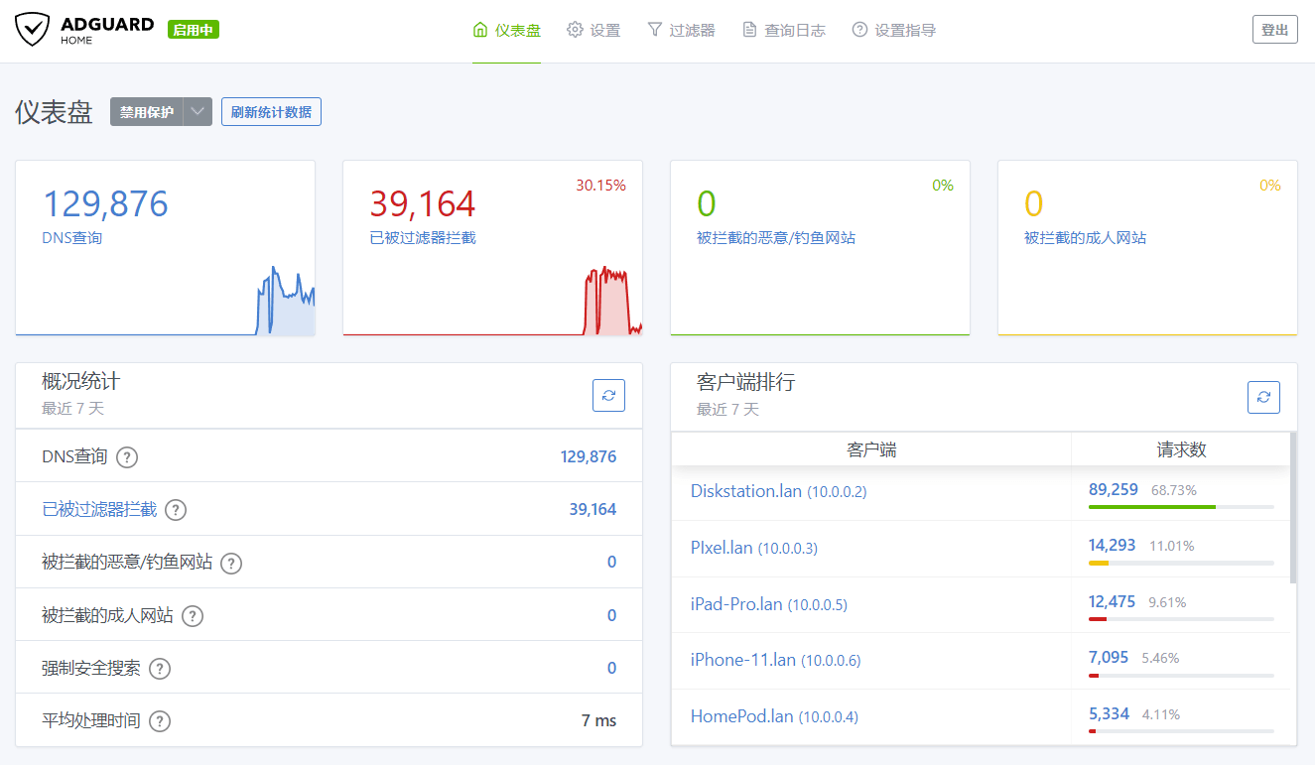Disable protection with 禁用保护 button
The height and width of the screenshot is (765, 1315).
click(147, 112)
